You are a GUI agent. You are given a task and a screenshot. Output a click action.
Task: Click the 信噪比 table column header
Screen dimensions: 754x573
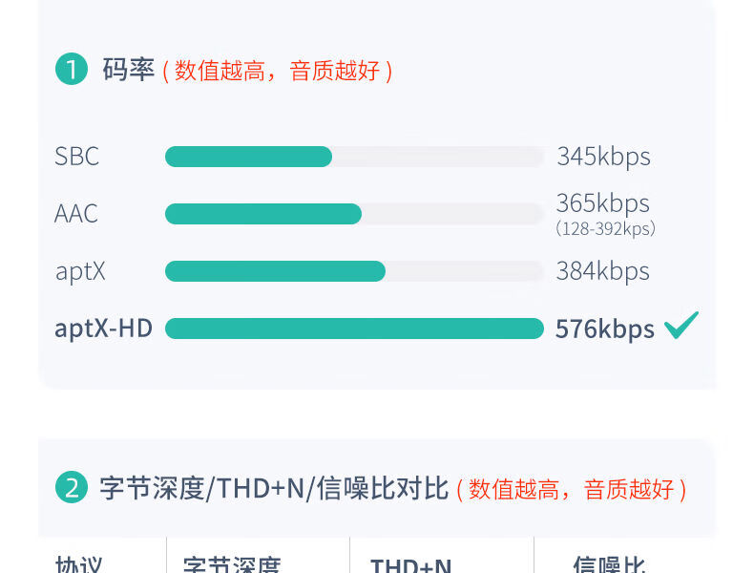(609, 563)
